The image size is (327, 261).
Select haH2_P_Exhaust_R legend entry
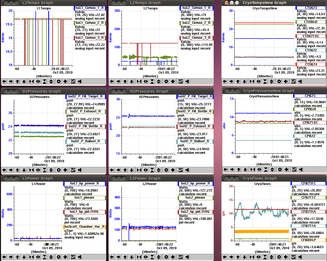pyautogui.click(x=195, y=127)
